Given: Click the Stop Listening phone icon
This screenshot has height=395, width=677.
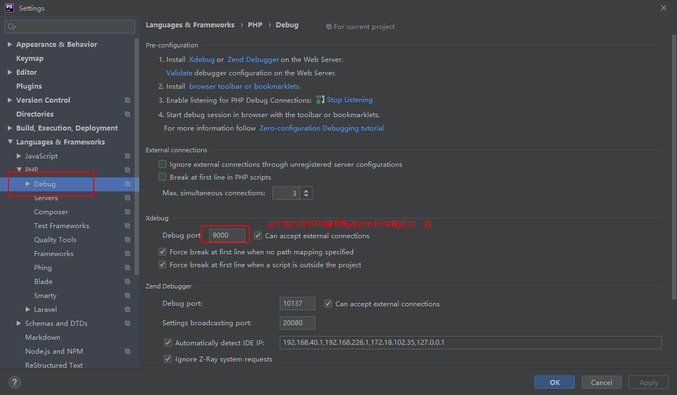Looking at the screenshot, I should point(320,100).
